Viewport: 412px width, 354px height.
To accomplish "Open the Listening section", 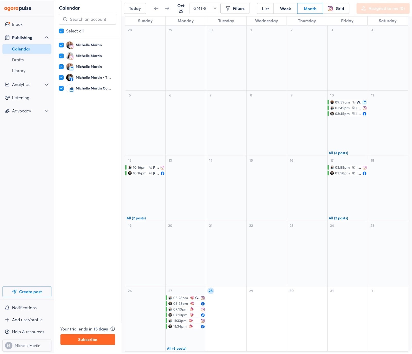I will coord(20,98).
